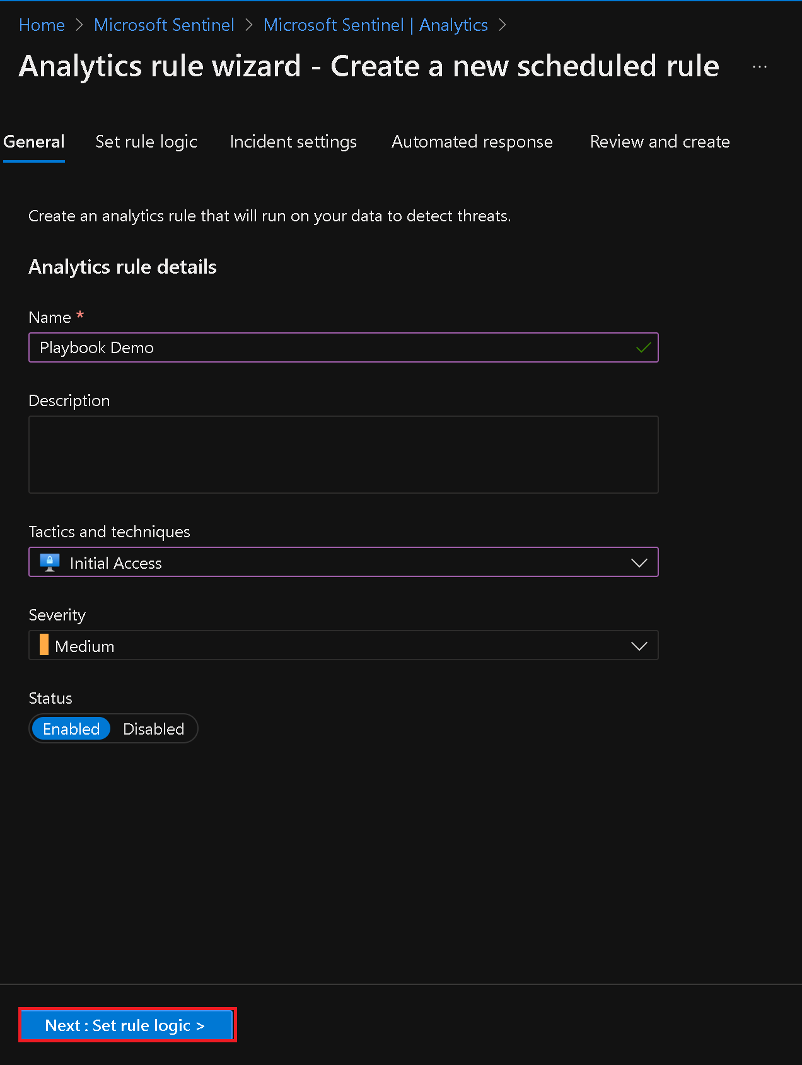
Task: Click Next : Set rule logic button
Action: [127, 1025]
